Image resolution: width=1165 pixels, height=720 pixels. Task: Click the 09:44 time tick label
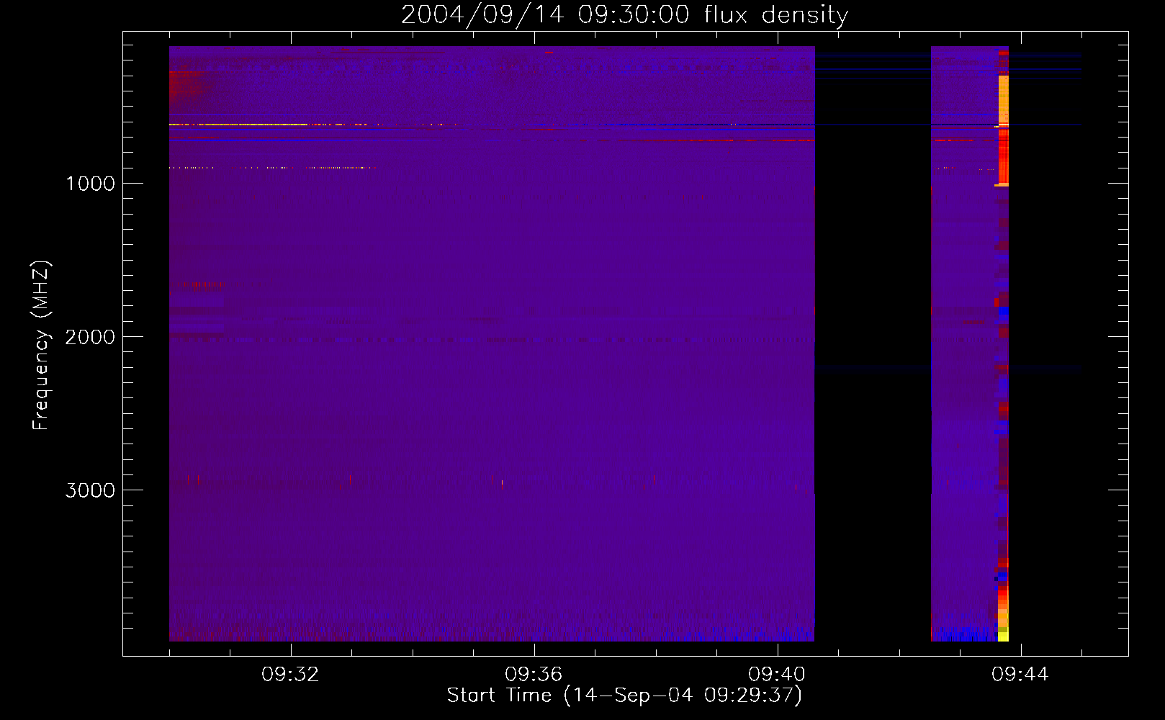click(x=1020, y=675)
